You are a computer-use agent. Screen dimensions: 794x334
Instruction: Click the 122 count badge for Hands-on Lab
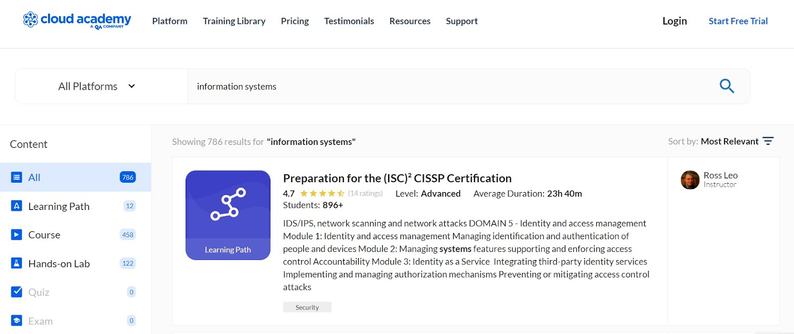point(128,263)
